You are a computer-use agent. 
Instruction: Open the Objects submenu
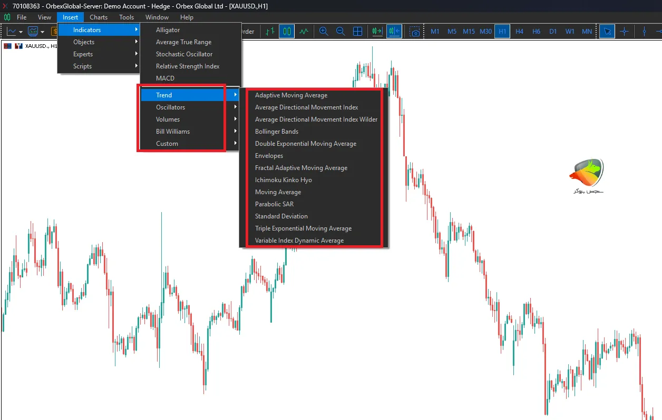[84, 42]
